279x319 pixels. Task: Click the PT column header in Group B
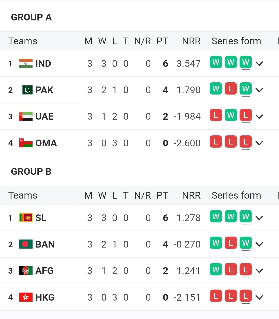tap(162, 195)
